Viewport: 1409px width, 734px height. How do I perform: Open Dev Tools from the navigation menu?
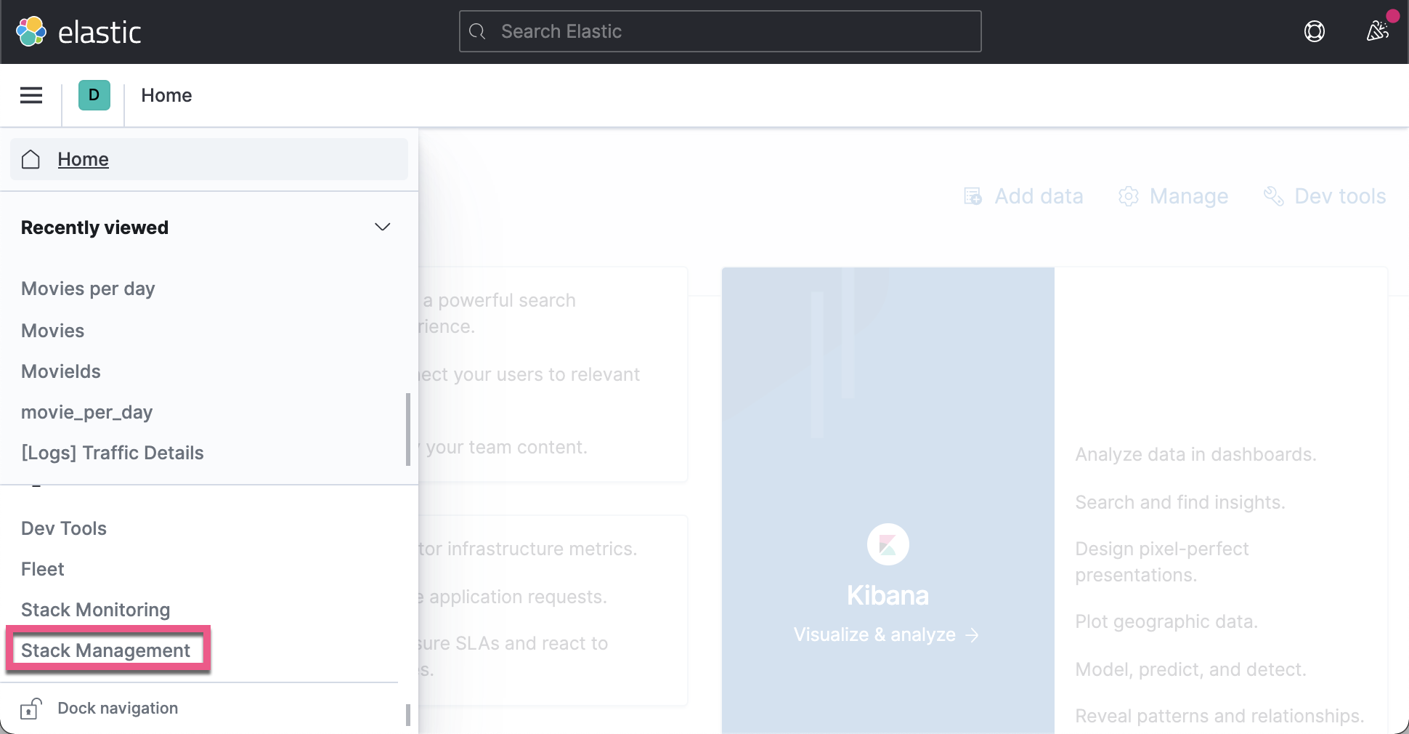pos(63,528)
